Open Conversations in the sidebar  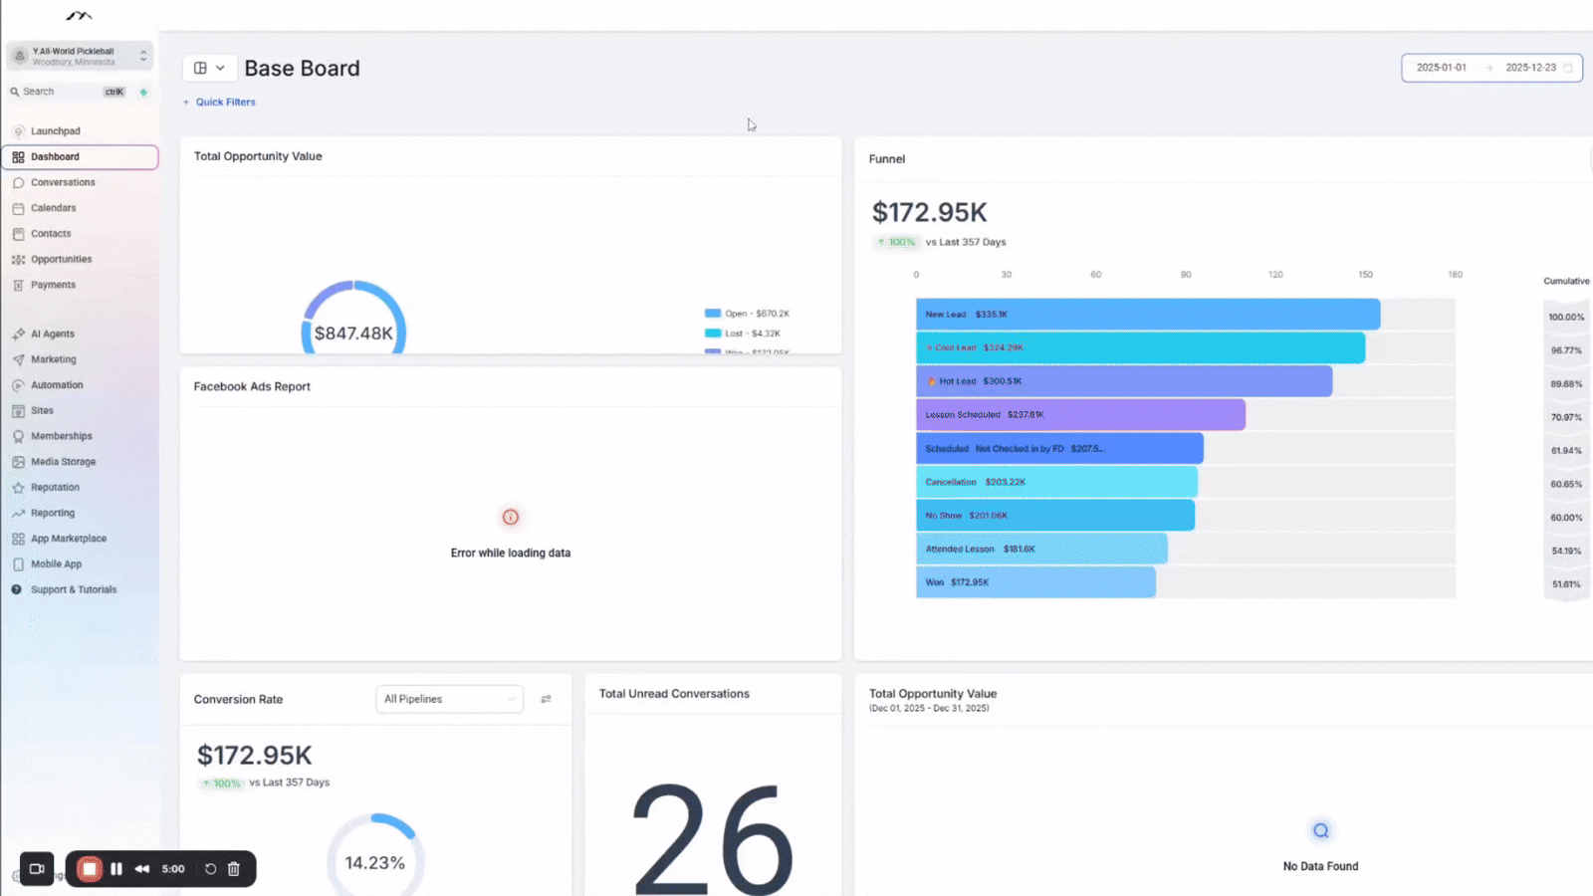pos(63,182)
